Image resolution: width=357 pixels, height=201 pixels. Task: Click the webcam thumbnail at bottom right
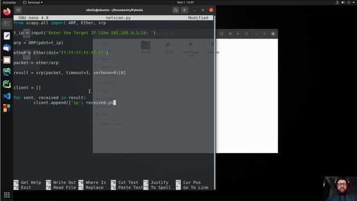[340, 189]
